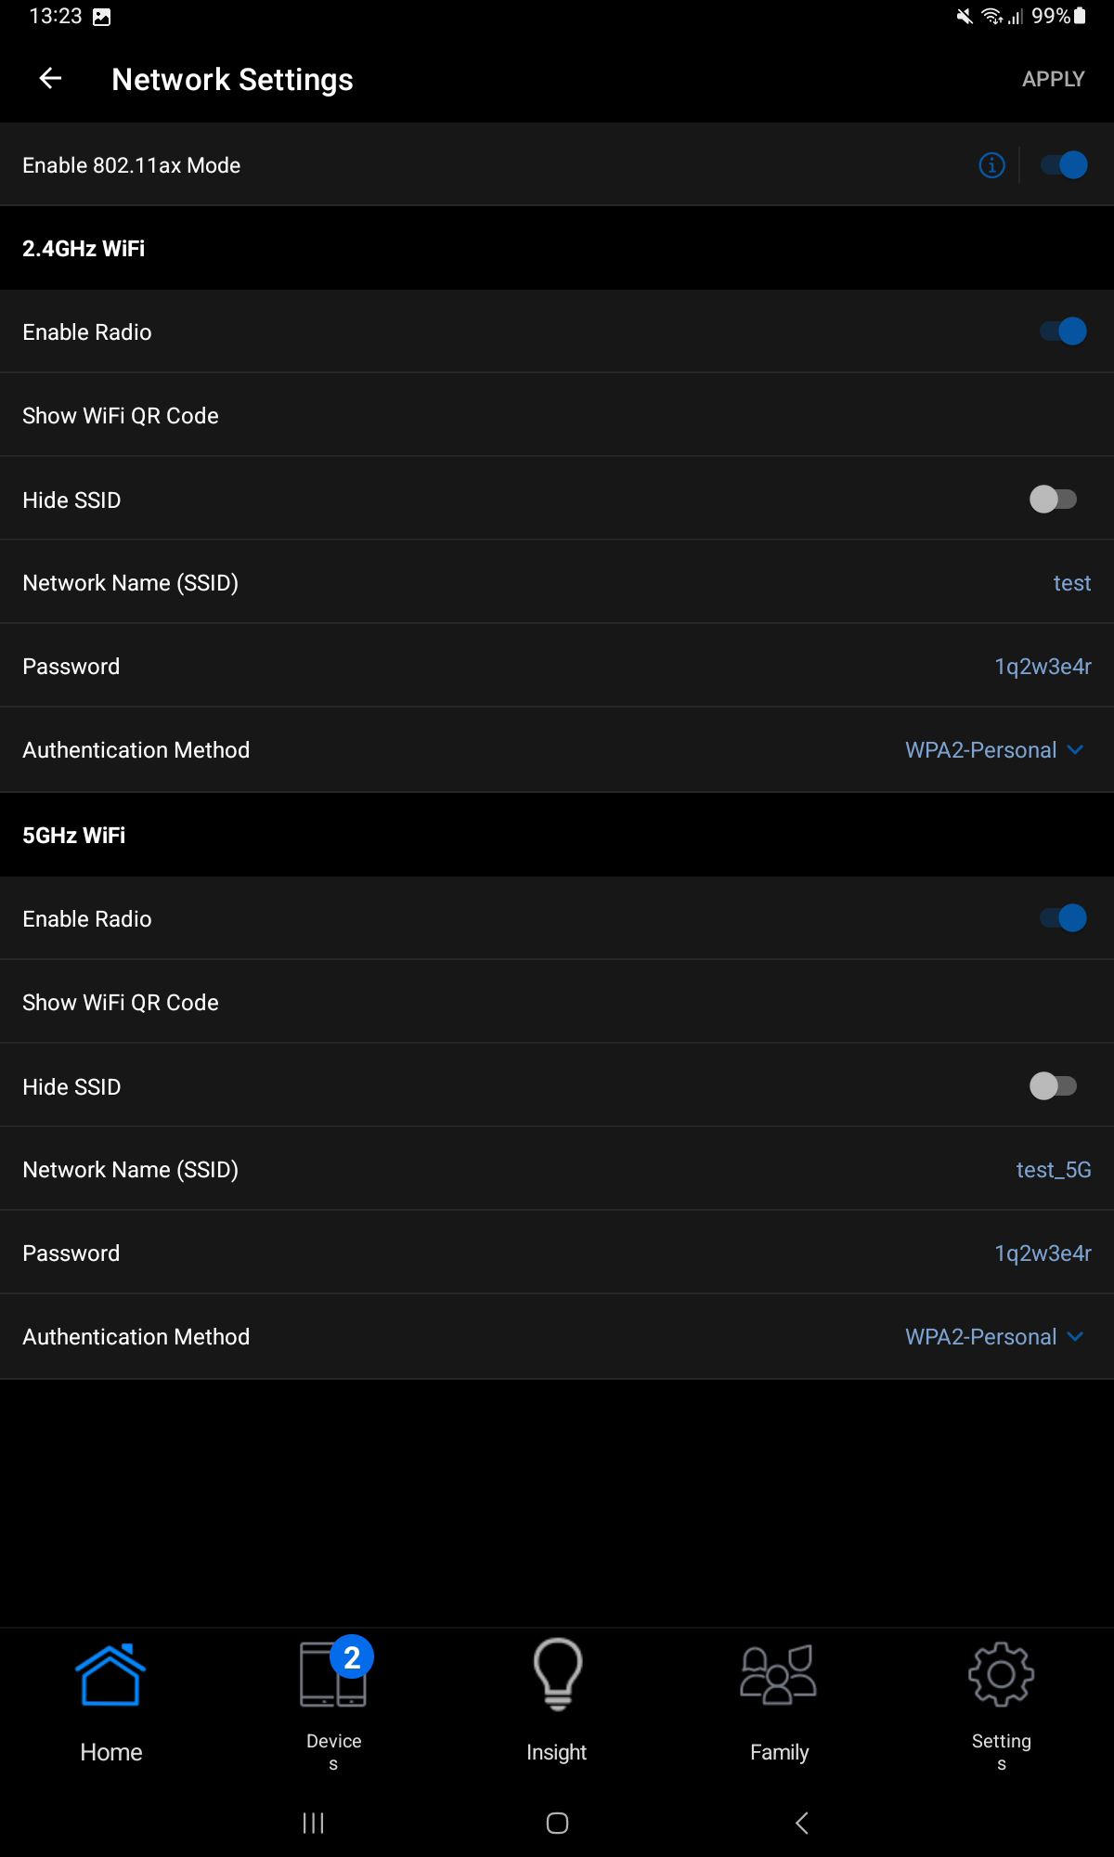Show WiFi QR Code for 5GHz

[x=121, y=1003]
